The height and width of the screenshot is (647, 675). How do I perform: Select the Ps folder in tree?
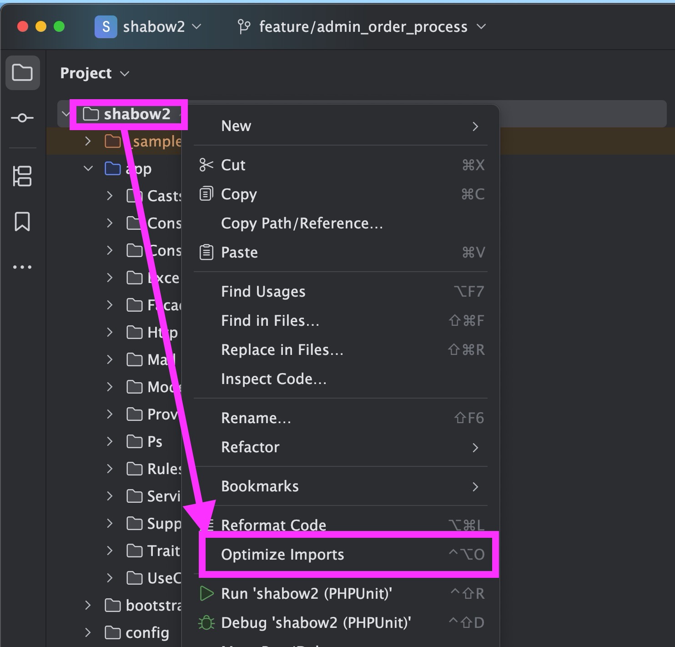[x=155, y=441]
